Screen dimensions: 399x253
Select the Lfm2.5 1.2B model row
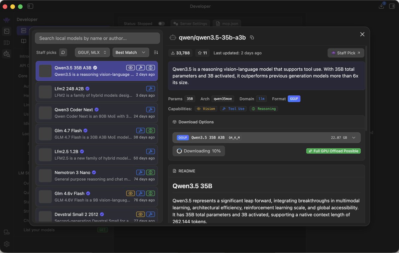pyautogui.click(x=97, y=155)
